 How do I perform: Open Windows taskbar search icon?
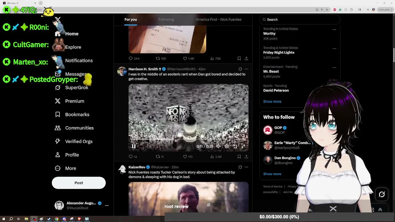(x=11, y=219)
